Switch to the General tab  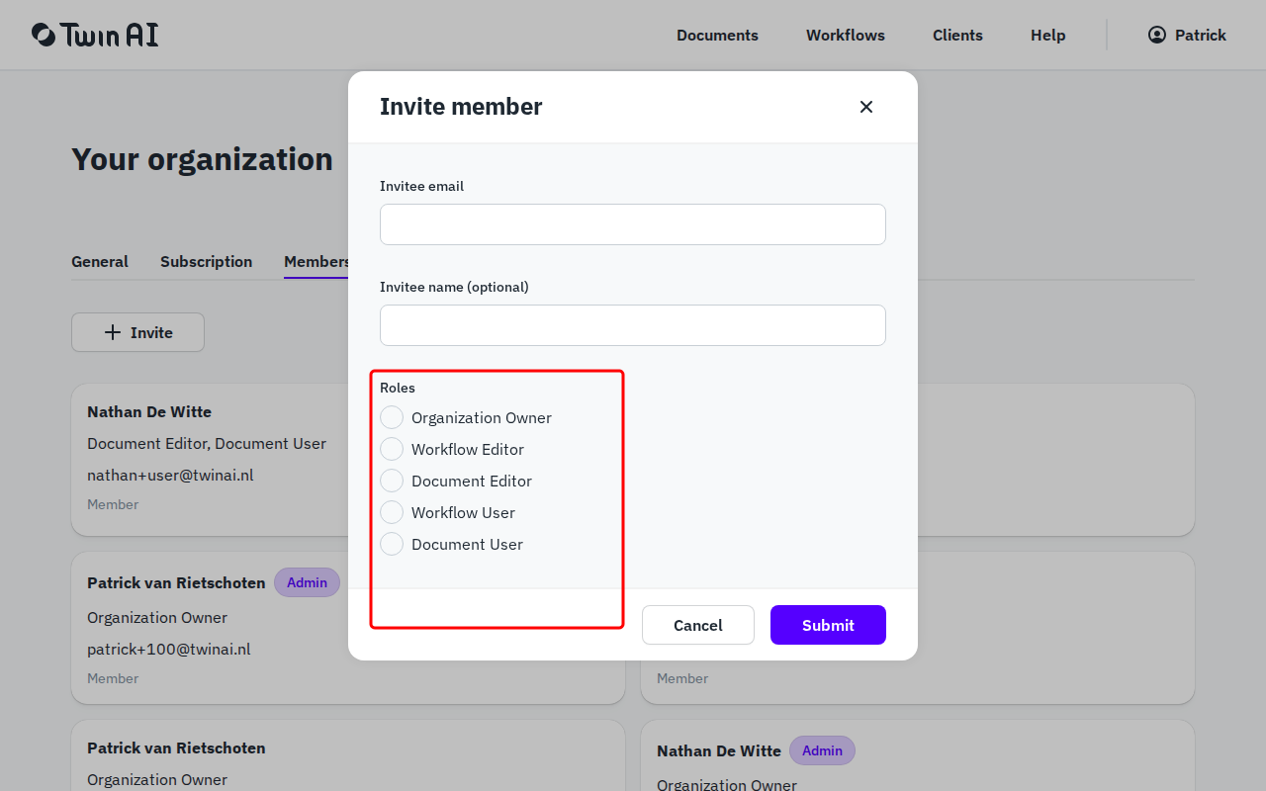pyautogui.click(x=99, y=261)
